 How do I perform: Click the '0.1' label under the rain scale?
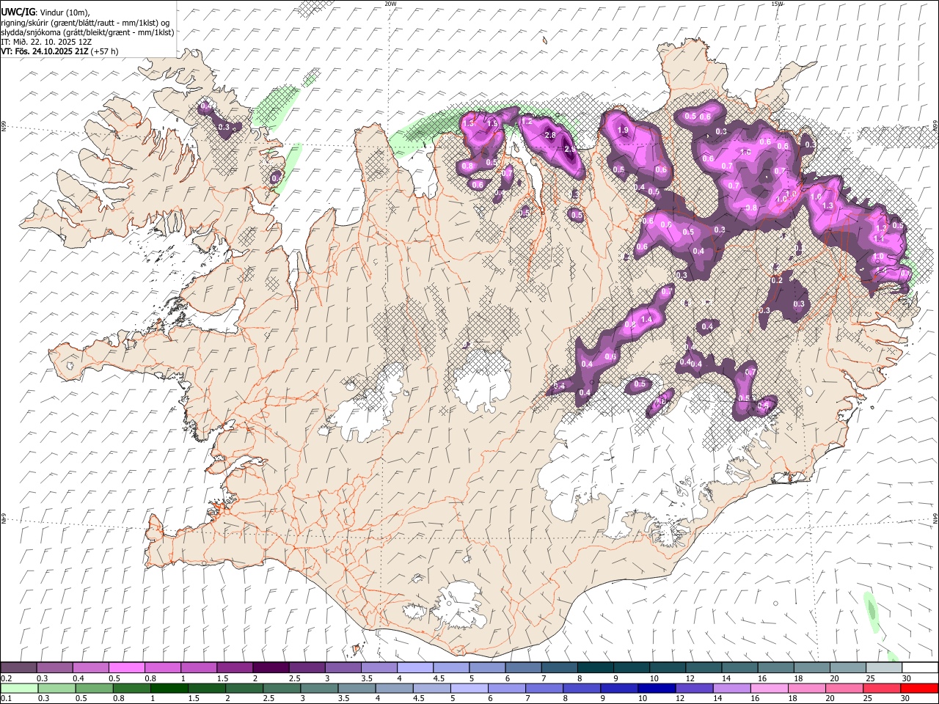click(6, 698)
